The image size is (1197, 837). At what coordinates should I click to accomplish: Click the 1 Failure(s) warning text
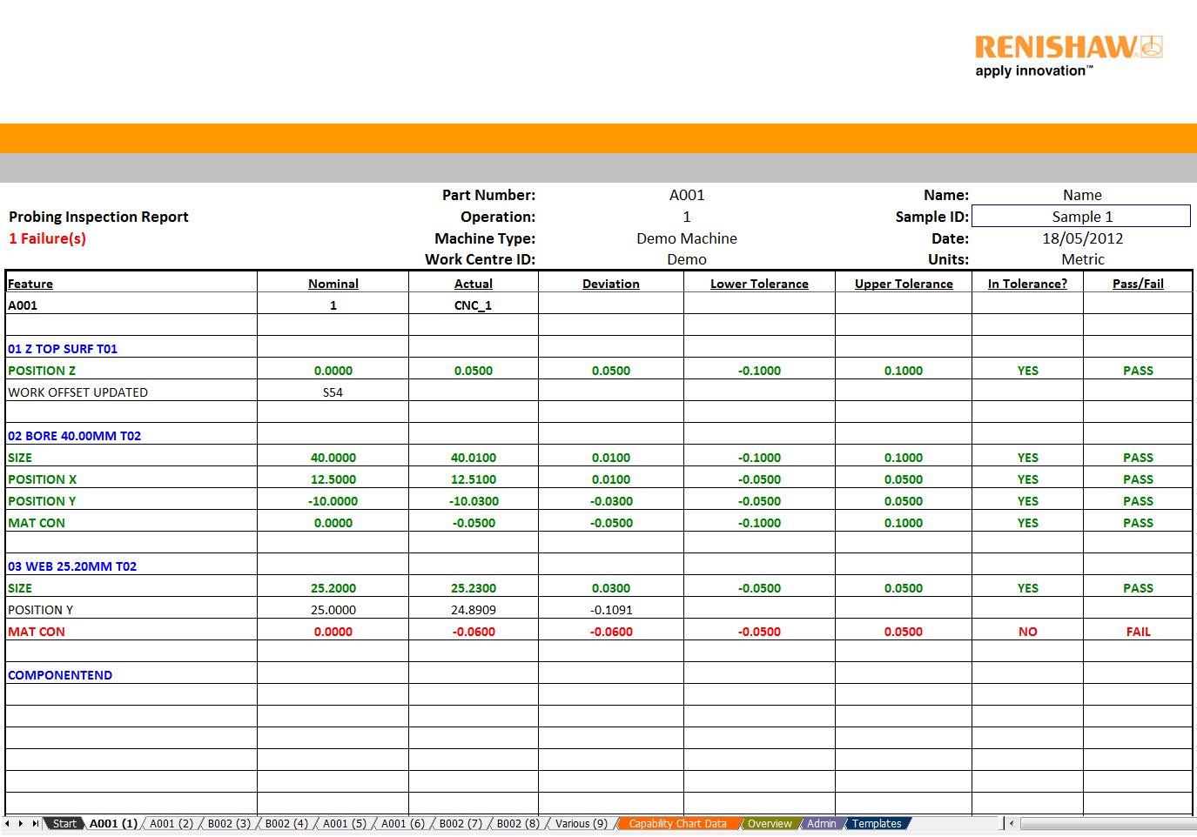[x=48, y=238]
